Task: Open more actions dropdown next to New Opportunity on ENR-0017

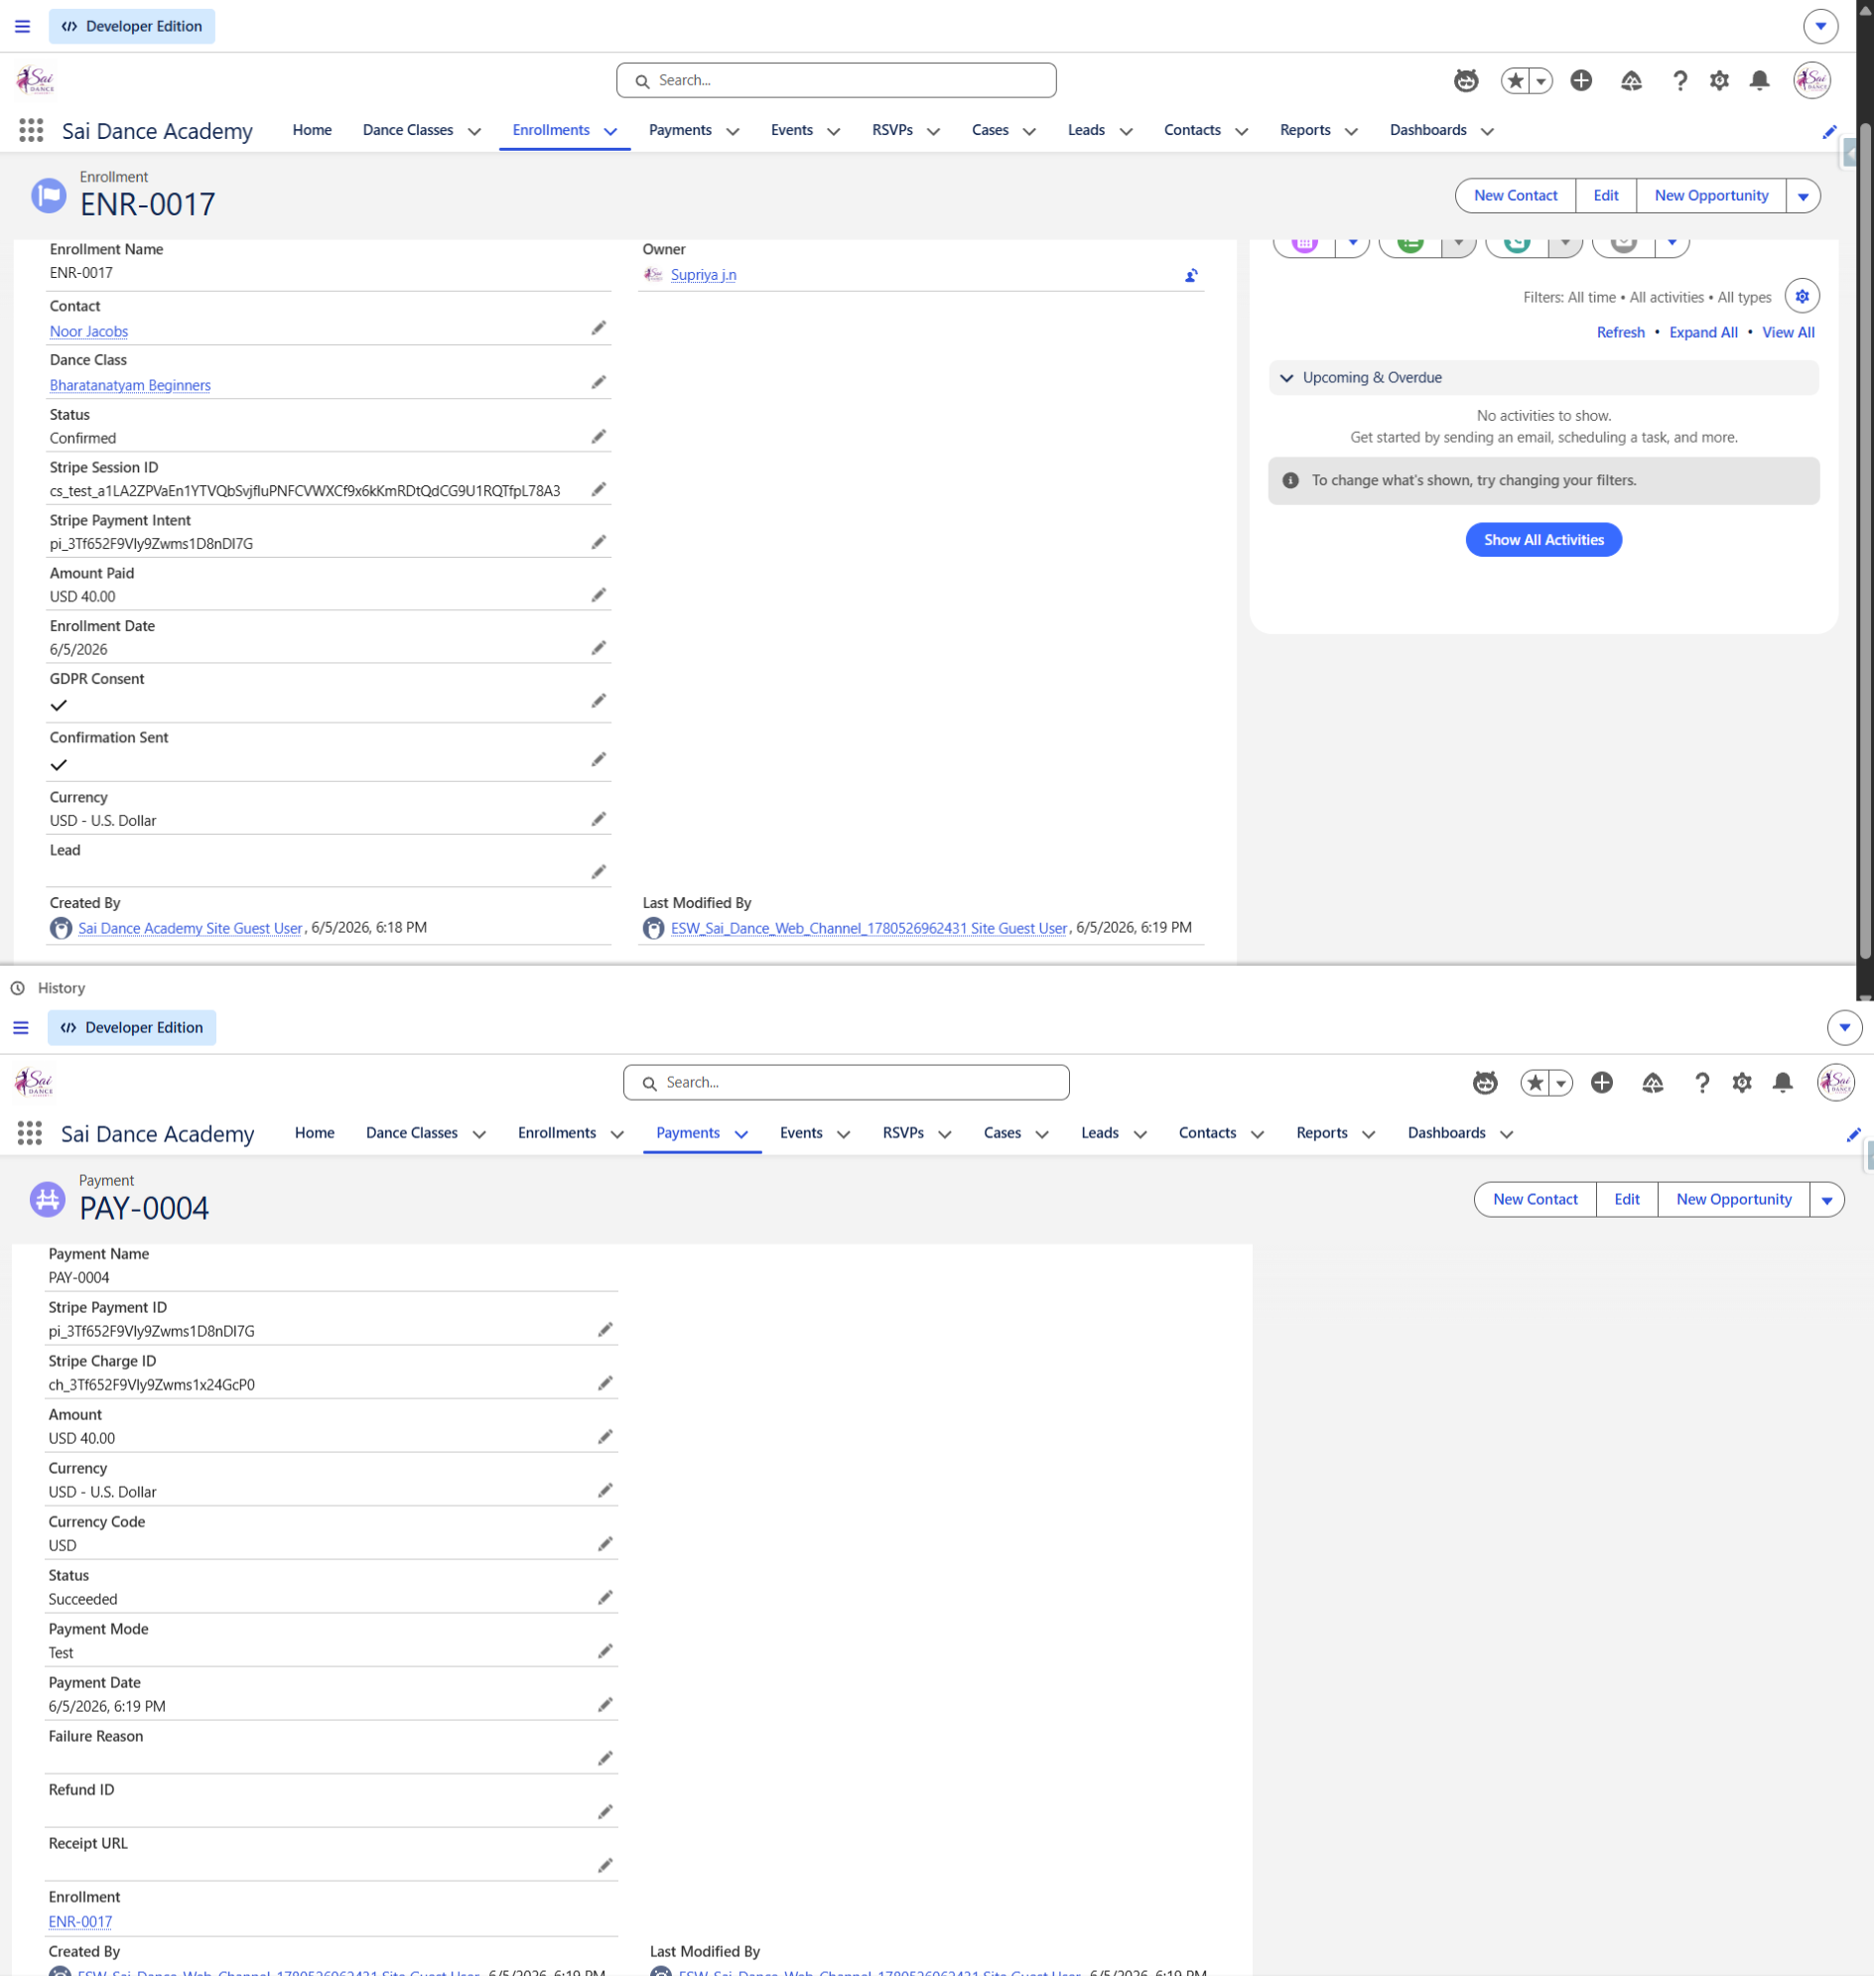Action: [1804, 196]
